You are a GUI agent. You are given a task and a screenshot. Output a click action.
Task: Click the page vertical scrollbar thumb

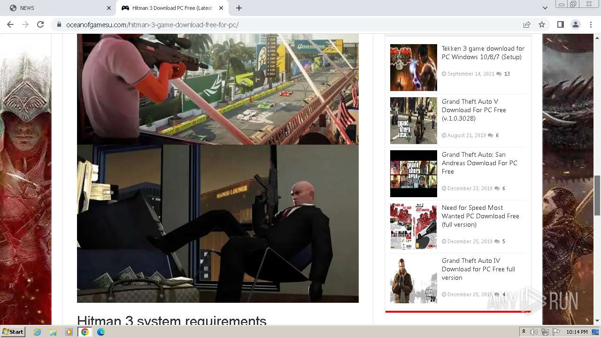(x=597, y=195)
